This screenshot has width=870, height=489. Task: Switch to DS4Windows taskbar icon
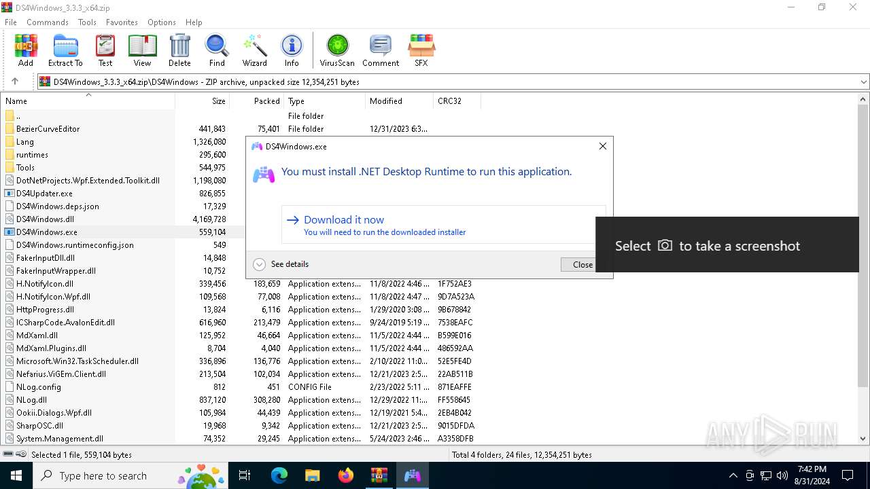click(413, 475)
